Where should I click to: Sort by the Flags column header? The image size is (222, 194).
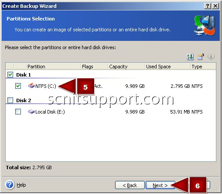click(94, 67)
